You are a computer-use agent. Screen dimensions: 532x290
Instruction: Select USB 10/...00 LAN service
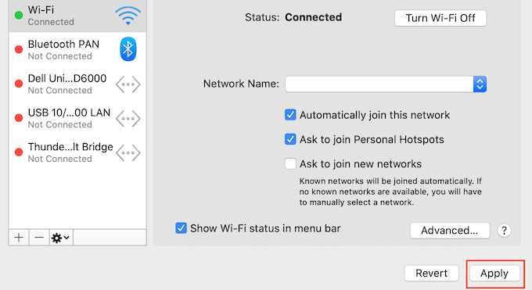click(77, 118)
